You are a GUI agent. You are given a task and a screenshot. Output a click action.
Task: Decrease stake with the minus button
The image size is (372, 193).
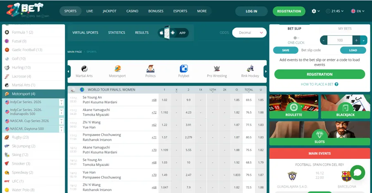tap(324, 40)
